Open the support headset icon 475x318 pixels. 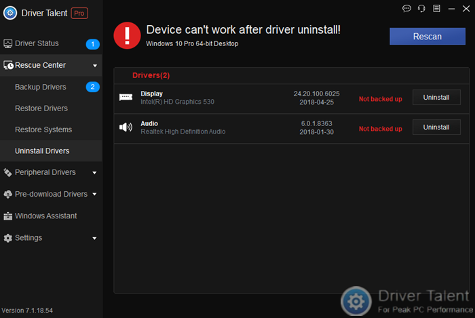pyautogui.click(x=421, y=8)
